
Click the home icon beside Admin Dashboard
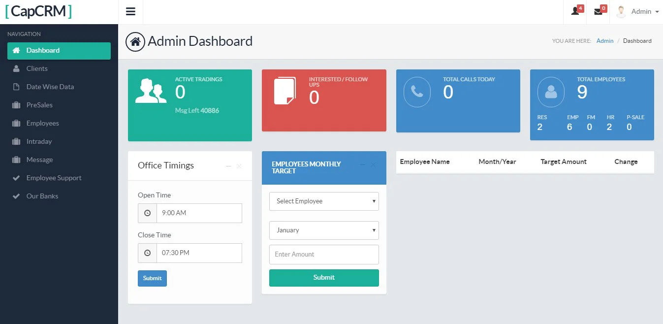(x=135, y=41)
